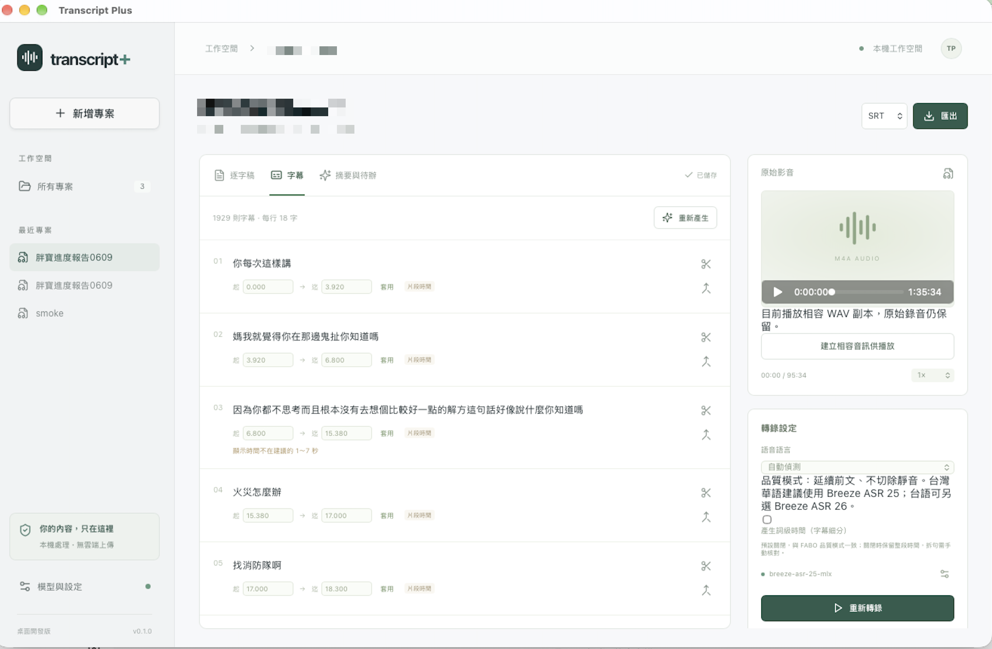Open the TP user avatar
The image size is (992, 649).
951,48
